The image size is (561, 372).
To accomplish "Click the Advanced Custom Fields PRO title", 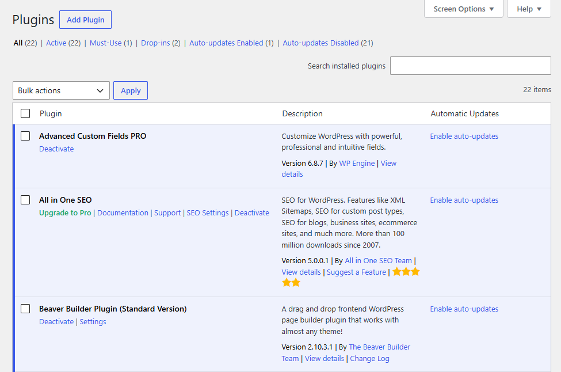I will pos(93,136).
